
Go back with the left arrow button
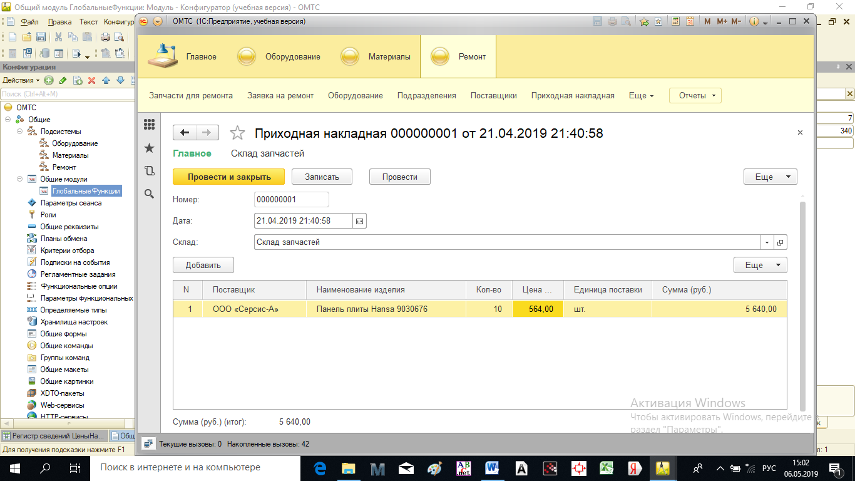coord(184,133)
